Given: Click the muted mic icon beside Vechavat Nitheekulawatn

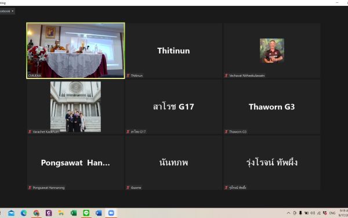Looking at the screenshot, I should tap(226, 76).
